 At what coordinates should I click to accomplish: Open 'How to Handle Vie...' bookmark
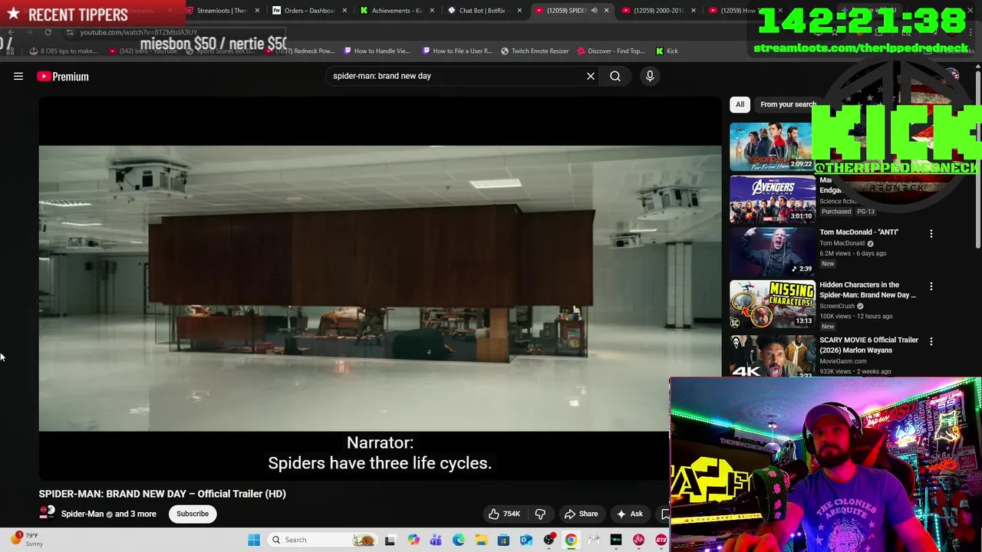377,51
